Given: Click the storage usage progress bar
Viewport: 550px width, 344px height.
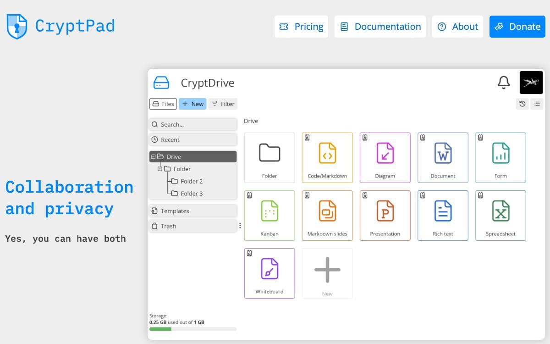Looking at the screenshot, I should (193, 329).
